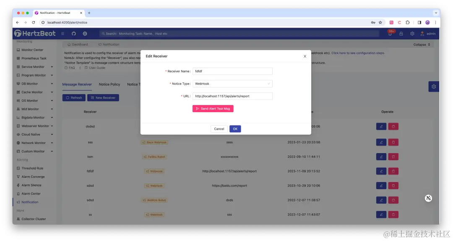Open the notification bell with 99+ badge
Image resolution: width=453 pixels, height=241 pixels.
pos(390,33)
